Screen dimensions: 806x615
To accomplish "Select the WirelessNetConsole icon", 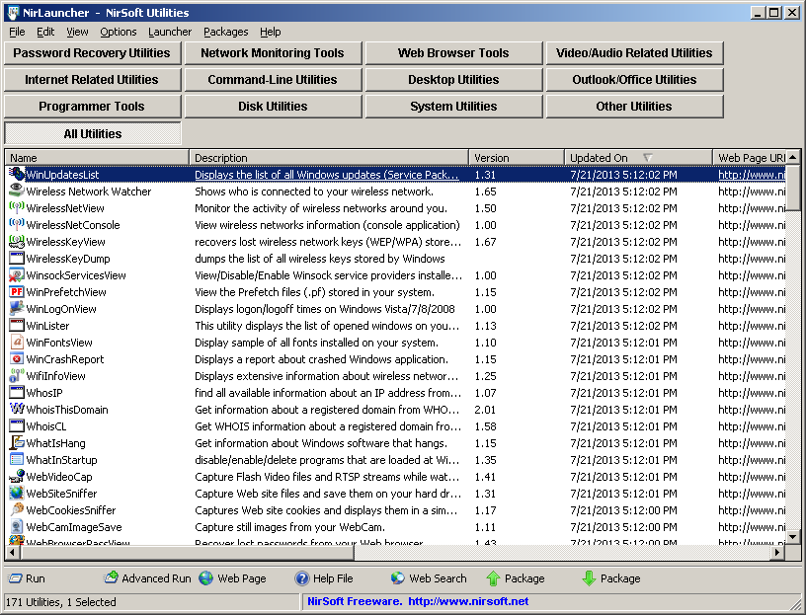I will 17,225.
